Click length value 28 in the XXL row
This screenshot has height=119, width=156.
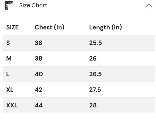[x=93, y=105]
